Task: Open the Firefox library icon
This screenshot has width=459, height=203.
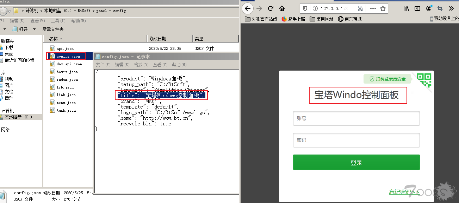Action: 406,8
